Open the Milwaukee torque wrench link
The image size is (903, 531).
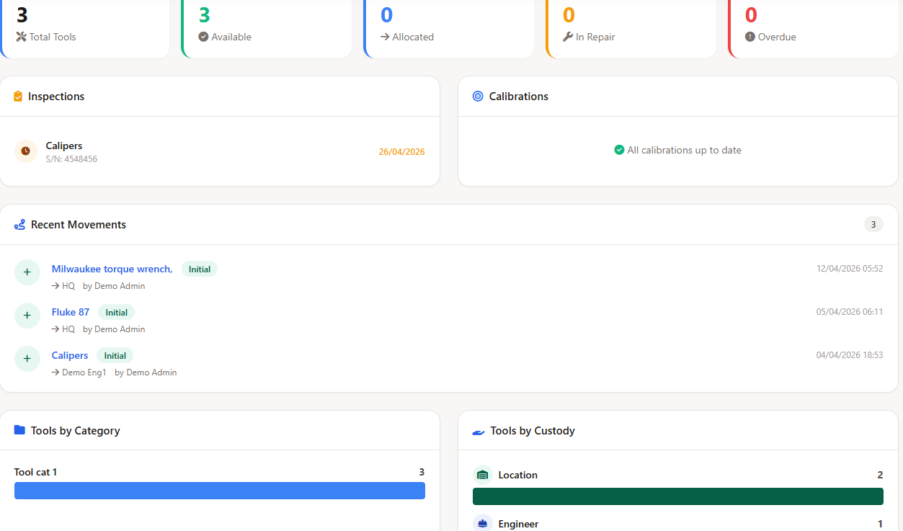(x=112, y=269)
